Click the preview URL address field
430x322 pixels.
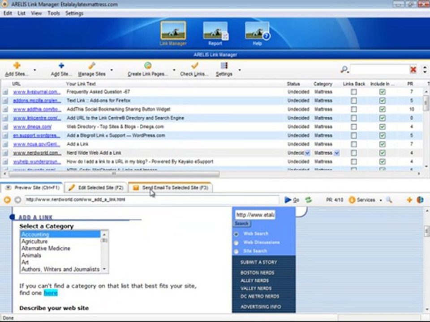152,199
